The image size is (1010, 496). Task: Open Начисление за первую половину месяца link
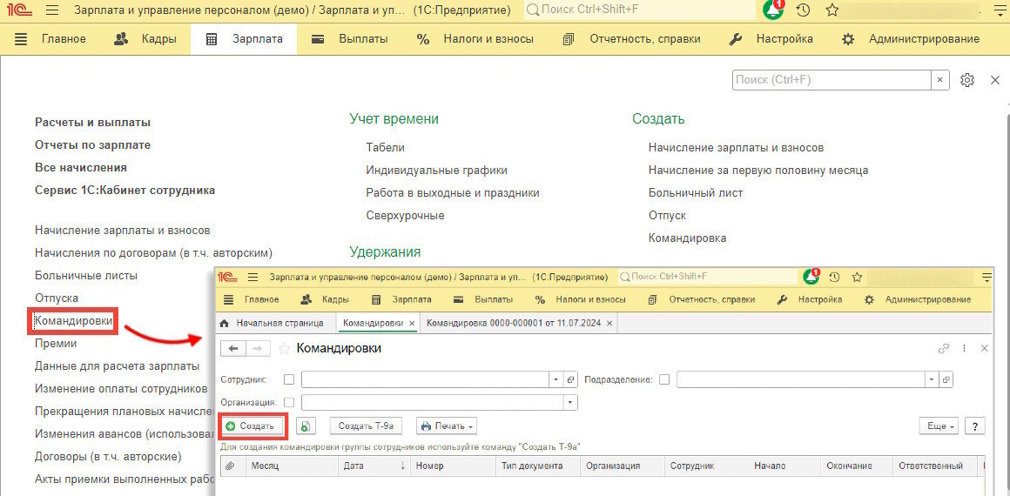tap(758, 170)
